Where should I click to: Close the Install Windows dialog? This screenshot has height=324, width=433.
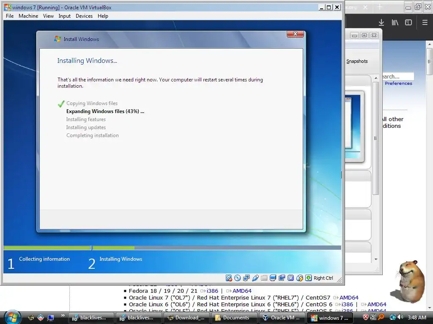click(295, 34)
